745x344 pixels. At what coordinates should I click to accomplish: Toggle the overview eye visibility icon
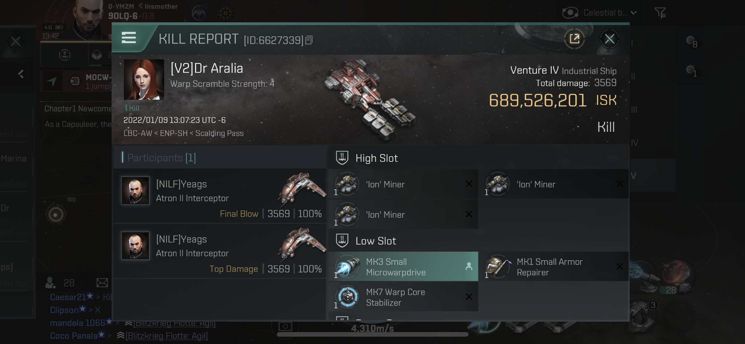tap(570, 13)
